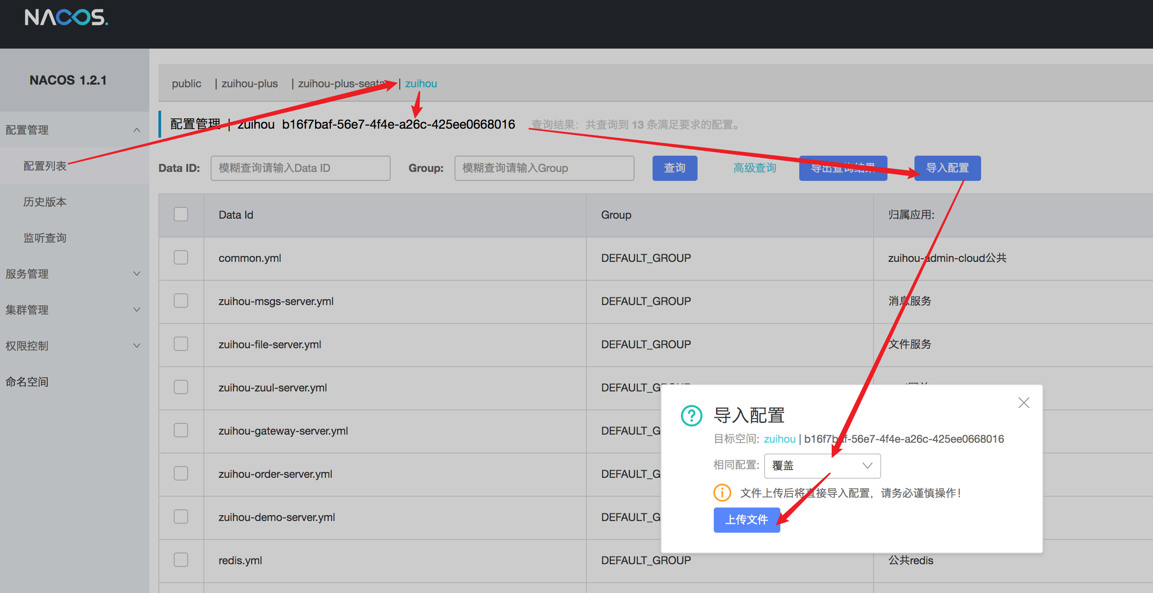This screenshot has width=1153, height=593.
Task: Open 配置列表 in the sidebar
Action: (x=45, y=166)
